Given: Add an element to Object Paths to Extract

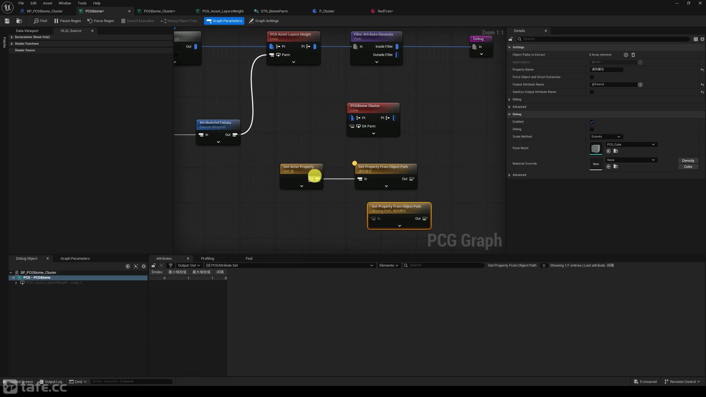Looking at the screenshot, I should pyautogui.click(x=626, y=55).
